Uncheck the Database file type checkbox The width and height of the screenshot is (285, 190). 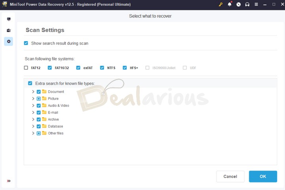click(x=38, y=126)
